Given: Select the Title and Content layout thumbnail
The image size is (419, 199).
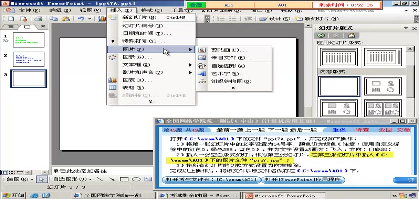Looking at the screenshot, I should pyautogui.click(x=339, y=108).
